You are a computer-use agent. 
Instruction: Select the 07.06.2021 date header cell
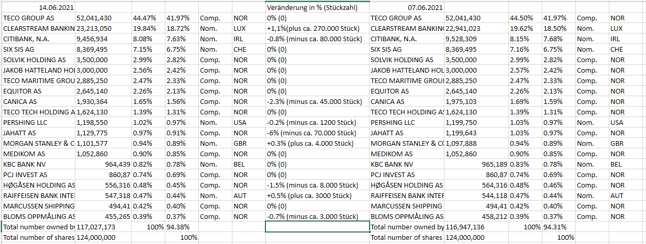407,7
